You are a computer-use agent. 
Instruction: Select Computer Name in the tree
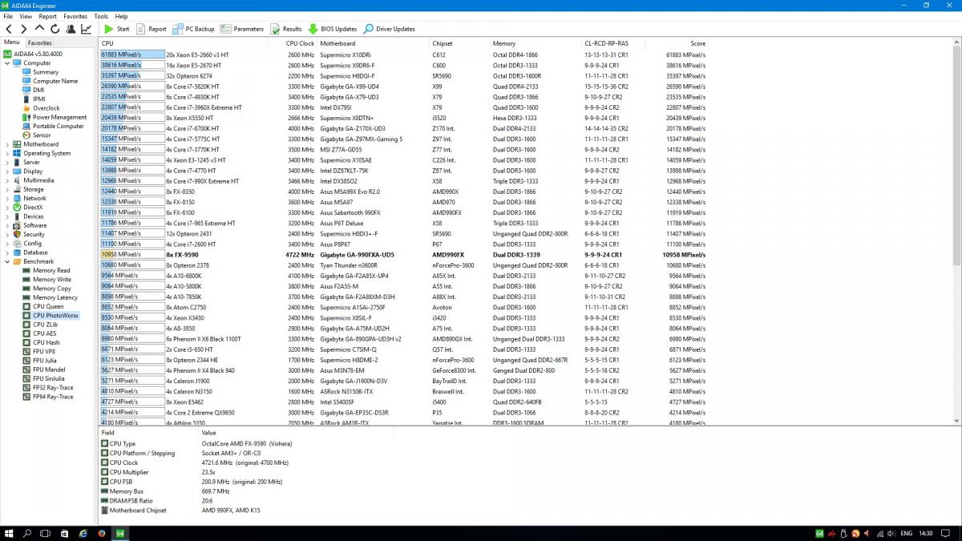click(50, 81)
